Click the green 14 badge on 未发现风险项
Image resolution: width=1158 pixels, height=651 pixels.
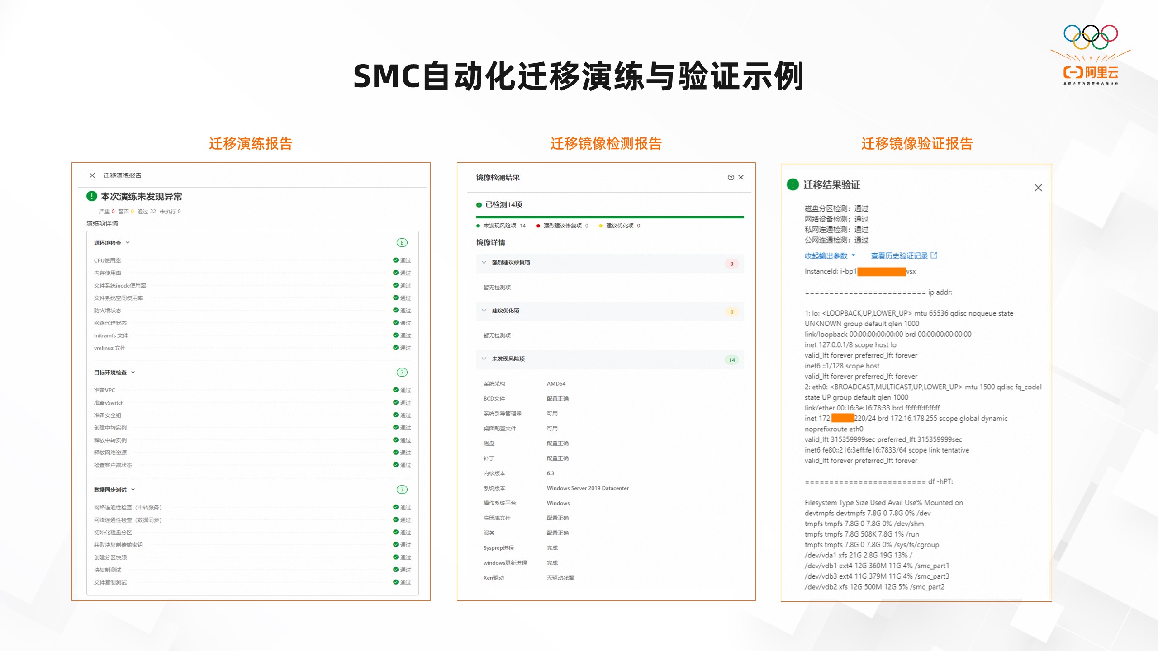click(x=731, y=360)
